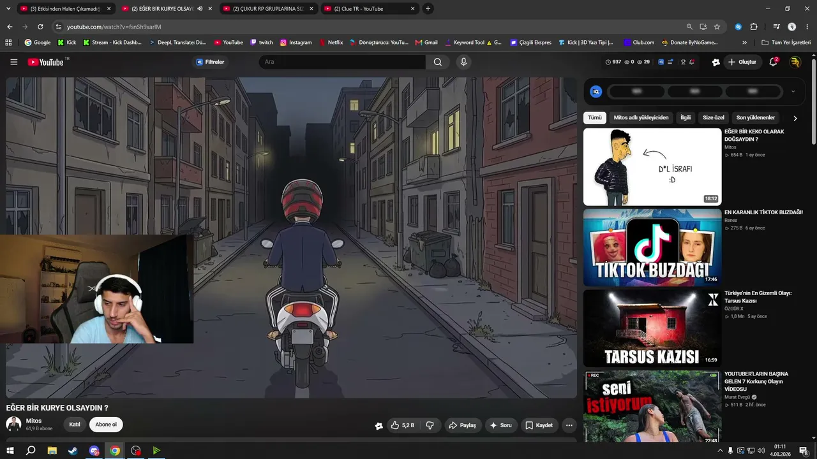Screen dimensions: 817x459
Task: Open the more actions ellipsis below video
Action: tap(569, 425)
